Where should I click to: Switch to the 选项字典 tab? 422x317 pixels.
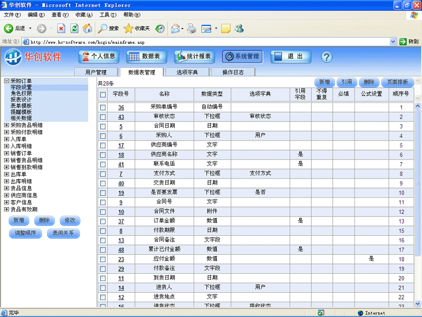point(187,72)
